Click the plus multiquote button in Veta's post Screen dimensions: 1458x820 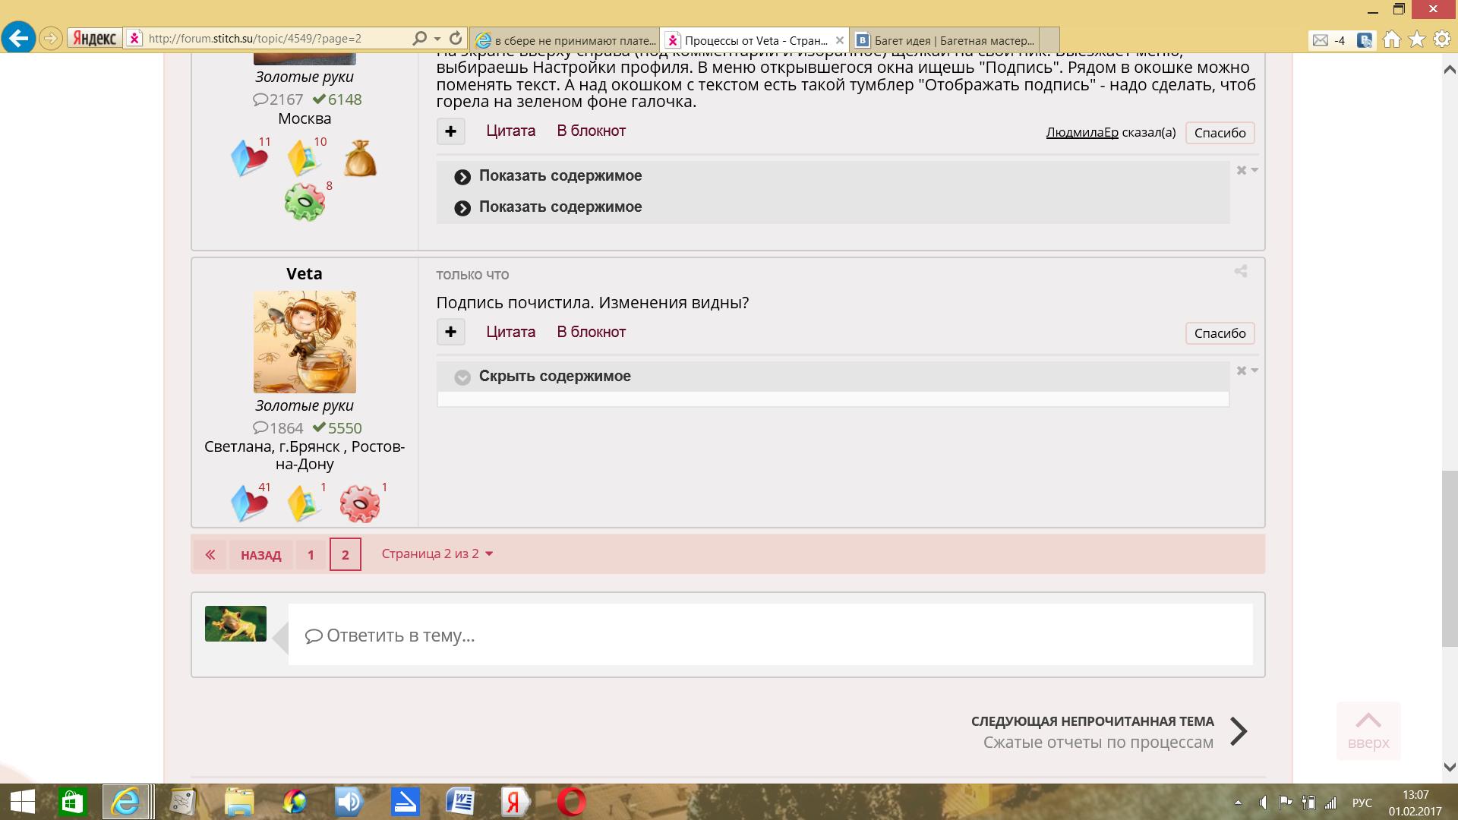pyautogui.click(x=450, y=332)
